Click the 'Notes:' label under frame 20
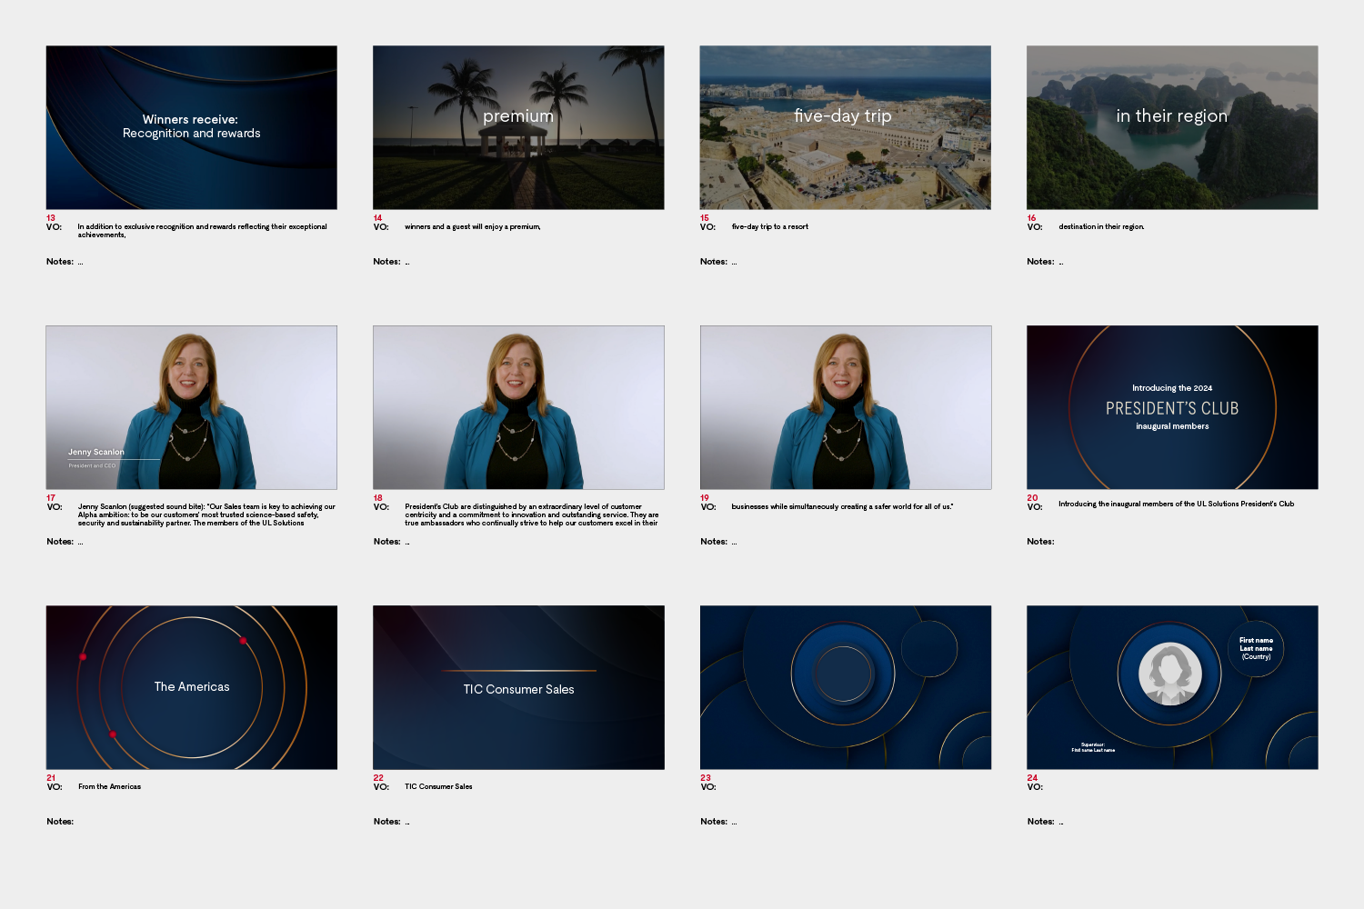Viewport: 1364px width, 909px height. coord(1040,542)
